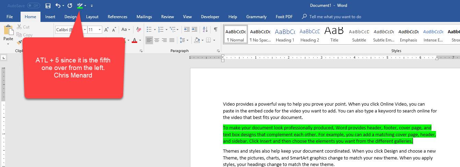Click the Line and Paragraph Spacing icon
Viewport: 460px width, 167px height.
coord(182,40)
